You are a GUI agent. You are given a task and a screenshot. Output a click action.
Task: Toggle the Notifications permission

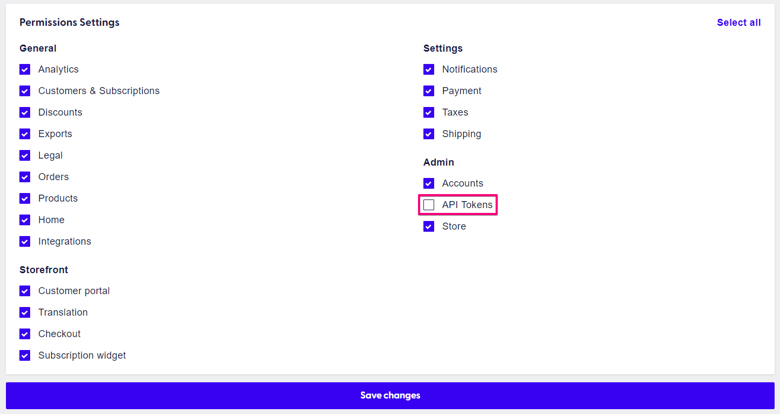[x=428, y=69]
